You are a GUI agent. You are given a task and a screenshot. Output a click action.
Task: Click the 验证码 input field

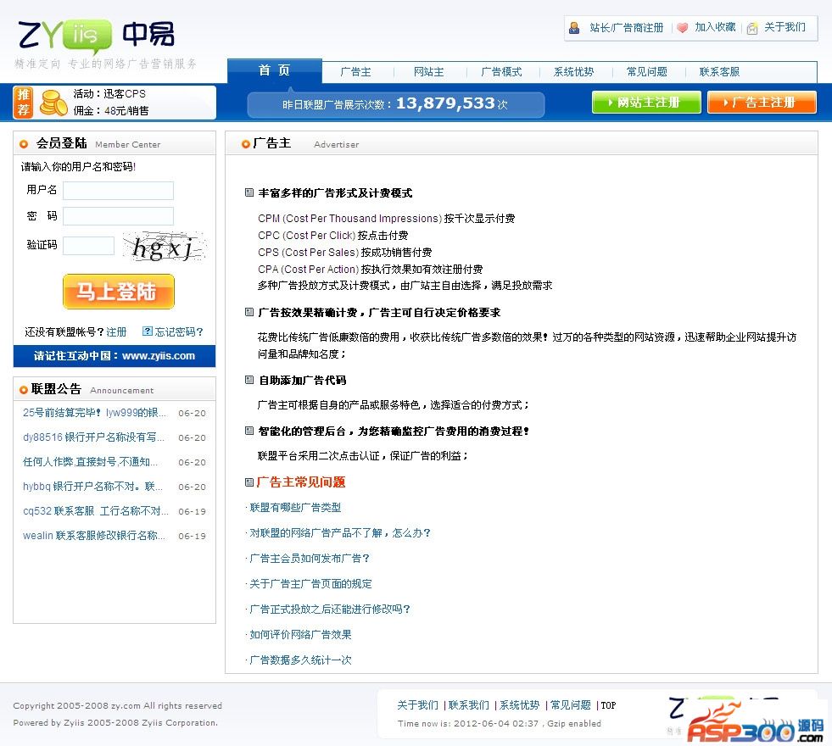pyautogui.click(x=88, y=246)
